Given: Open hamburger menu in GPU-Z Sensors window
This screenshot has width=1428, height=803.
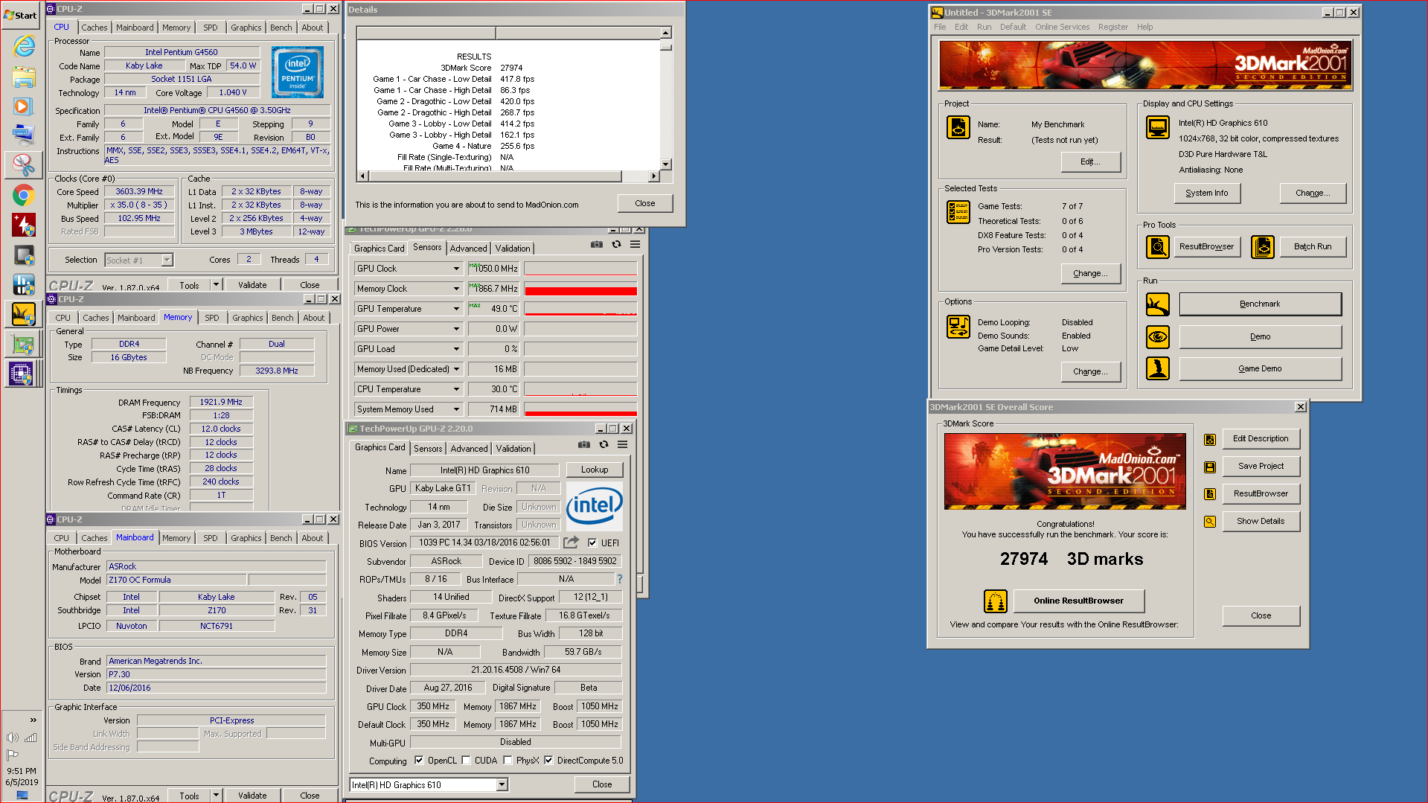Looking at the screenshot, I should click(635, 244).
